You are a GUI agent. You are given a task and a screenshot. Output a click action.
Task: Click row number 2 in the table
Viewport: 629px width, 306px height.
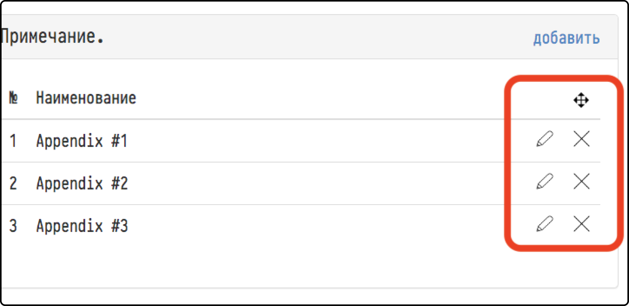click(13, 183)
